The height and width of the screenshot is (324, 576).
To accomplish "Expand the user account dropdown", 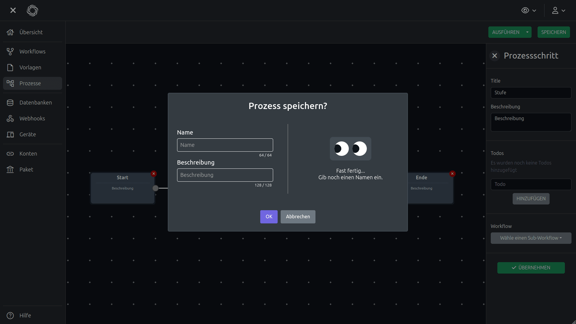I will (559, 11).
